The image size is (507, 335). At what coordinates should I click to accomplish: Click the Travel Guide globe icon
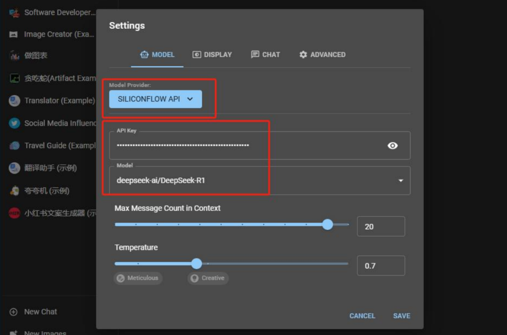[x=14, y=146]
